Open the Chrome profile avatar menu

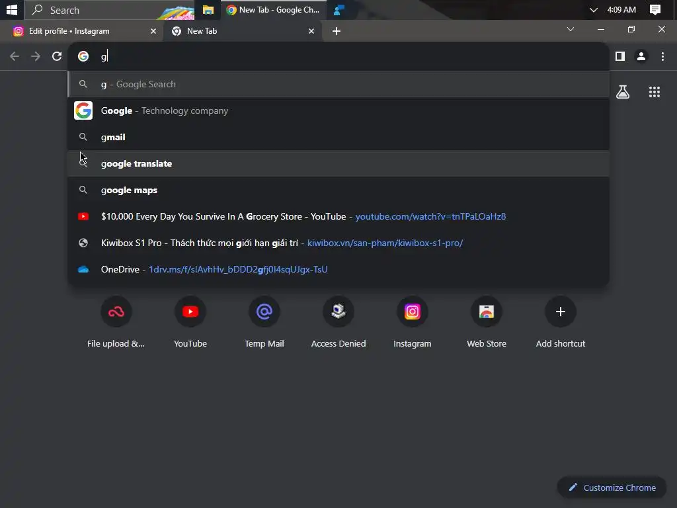click(641, 56)
